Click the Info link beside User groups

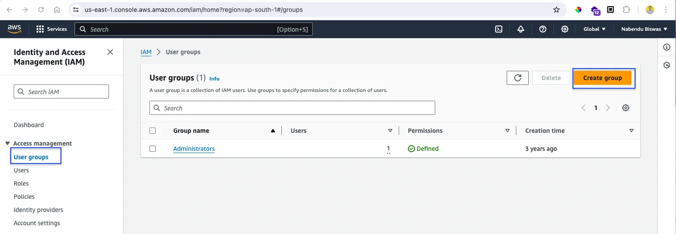pyautogui.click(x=214, y=79)
